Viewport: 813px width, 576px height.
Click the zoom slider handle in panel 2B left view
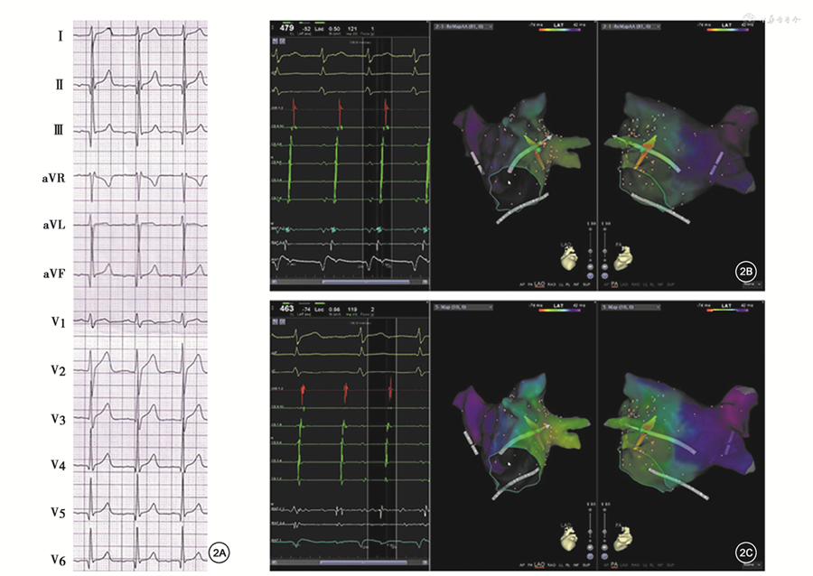tap(590, 252)
